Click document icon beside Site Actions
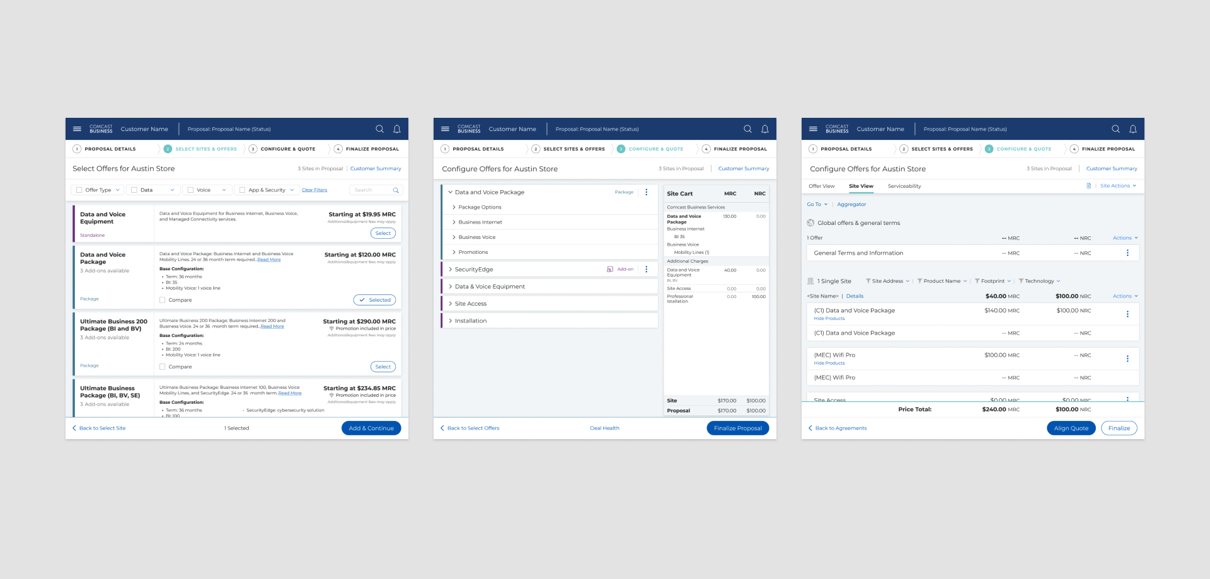Screen dimensions: 1210x579 tap(1088, 186)
